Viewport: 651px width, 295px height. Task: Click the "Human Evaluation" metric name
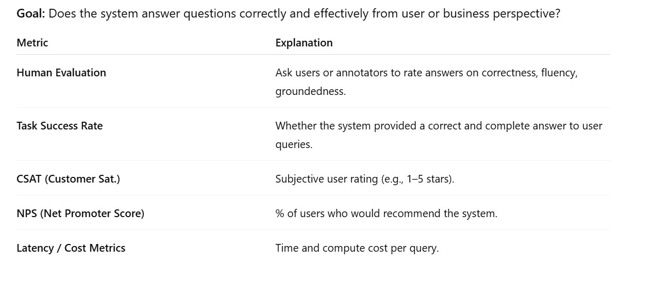[61, 73]
